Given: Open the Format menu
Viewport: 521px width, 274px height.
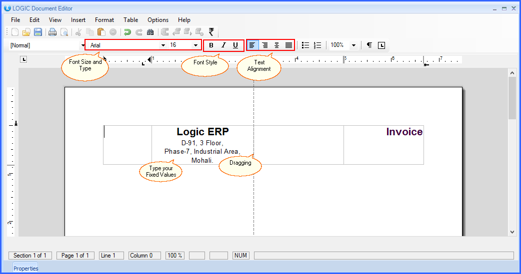Looking at the screenshot, I should [104, 20].
